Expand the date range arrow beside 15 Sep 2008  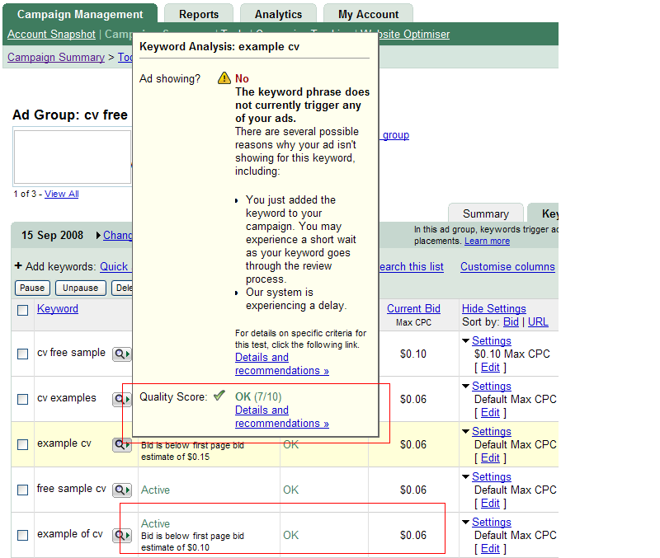tap(98, 236)
